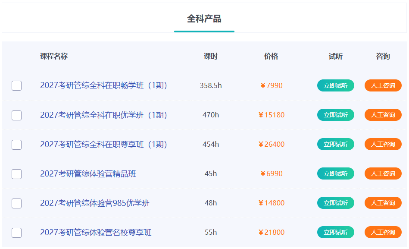Request 人工咨询 for the 985优学班 row
This screenshot has height=249, width=409.
point(383,203)
